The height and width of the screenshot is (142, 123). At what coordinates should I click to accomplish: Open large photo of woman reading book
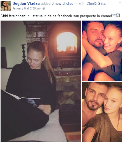point(41,81)
